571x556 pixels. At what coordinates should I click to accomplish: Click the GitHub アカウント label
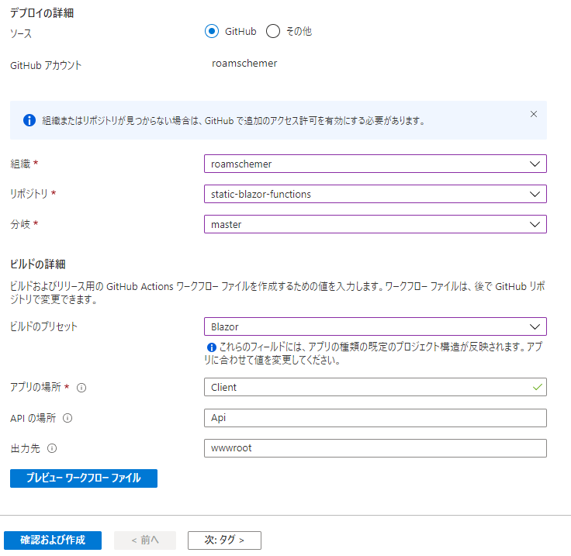tap(46, 65)
